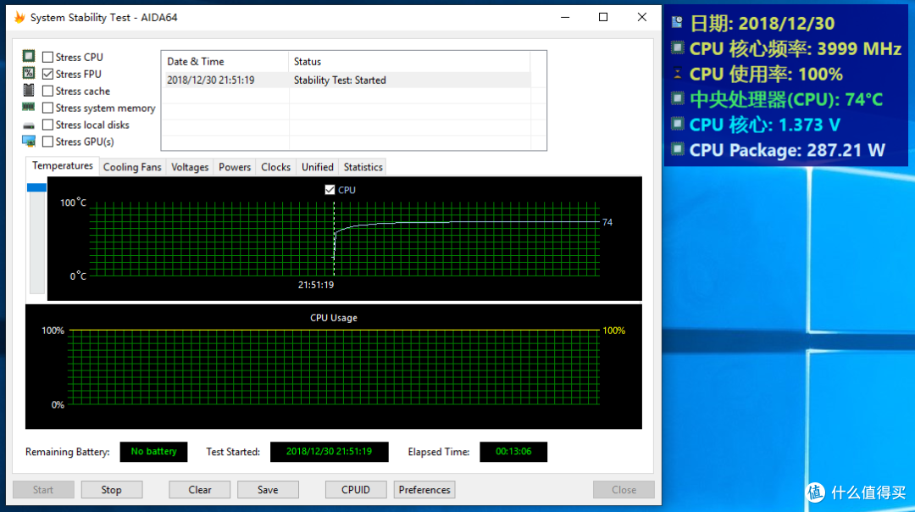This screenshot has width=915, height=512.
Task: Click the Test Started value field
Action: 329,451
